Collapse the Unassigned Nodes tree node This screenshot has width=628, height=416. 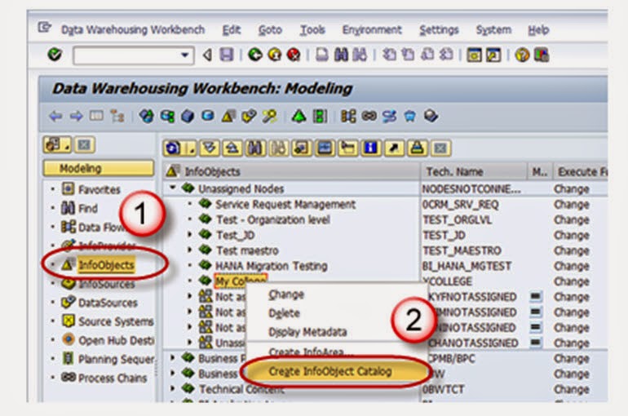tap(172, 188)
